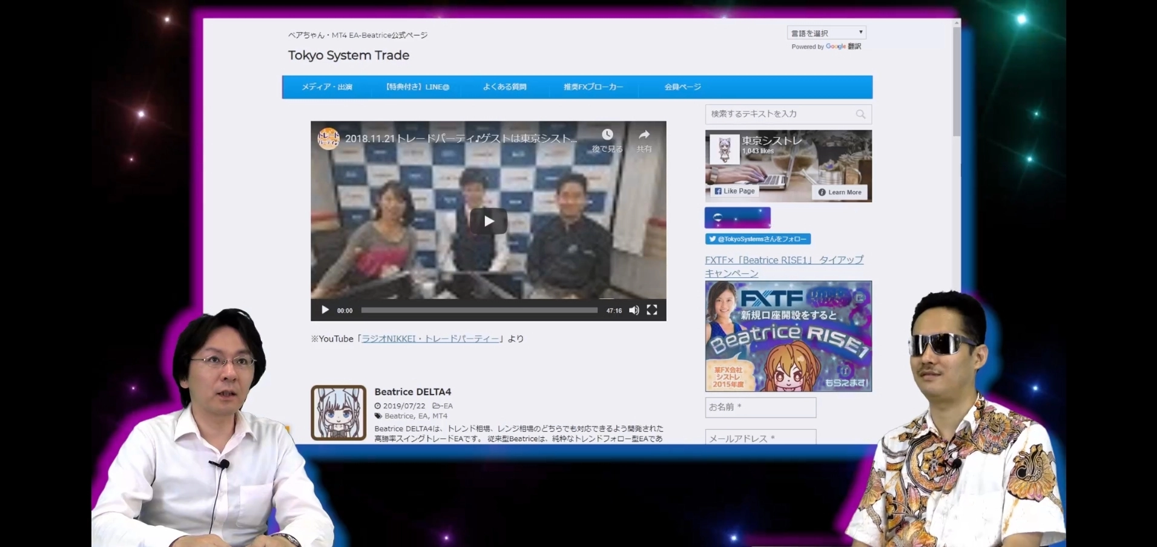Click the share arrow icon on video
The width and height of the screenshot is (1157, 547).
point(644,135)
